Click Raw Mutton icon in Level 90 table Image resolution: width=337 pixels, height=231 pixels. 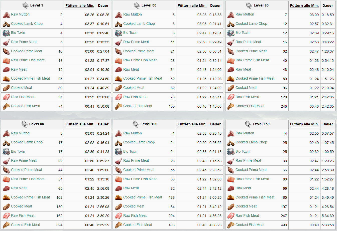6,133
